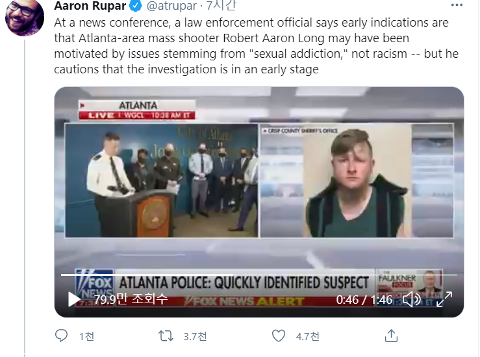Retweet using the arrows icon
This screenshot has width=480, height=357.
tap(166, 336)
